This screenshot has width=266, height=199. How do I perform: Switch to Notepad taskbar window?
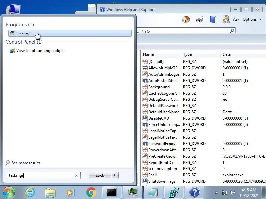pos(153,192)
